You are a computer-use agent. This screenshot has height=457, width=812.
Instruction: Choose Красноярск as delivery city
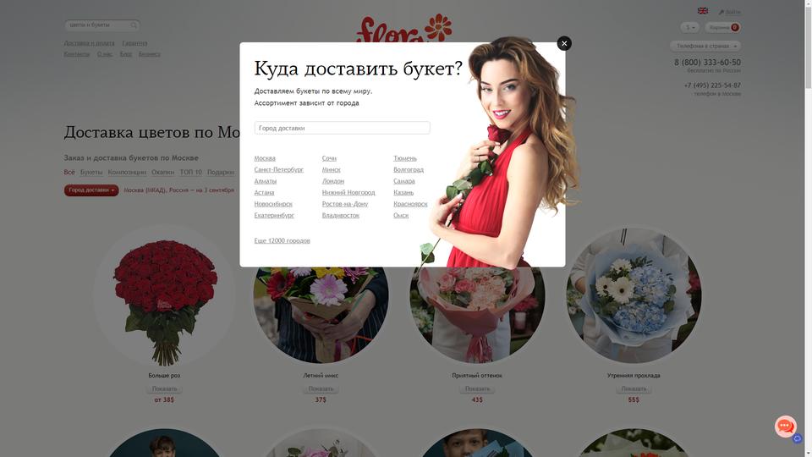410,204
